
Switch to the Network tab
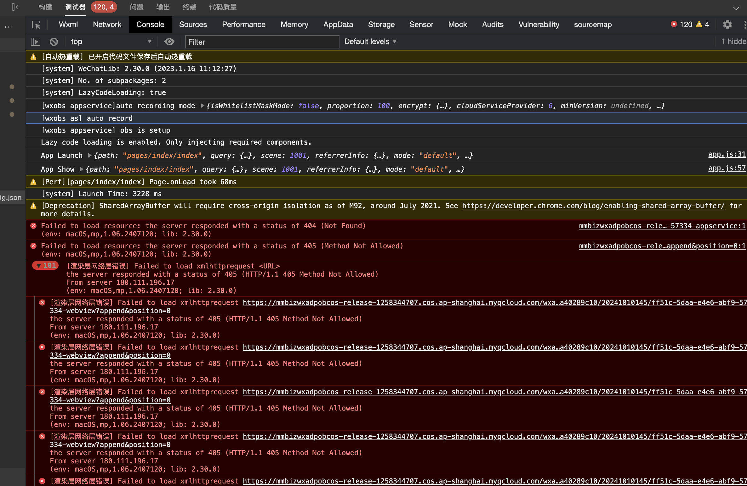point(107,25)
